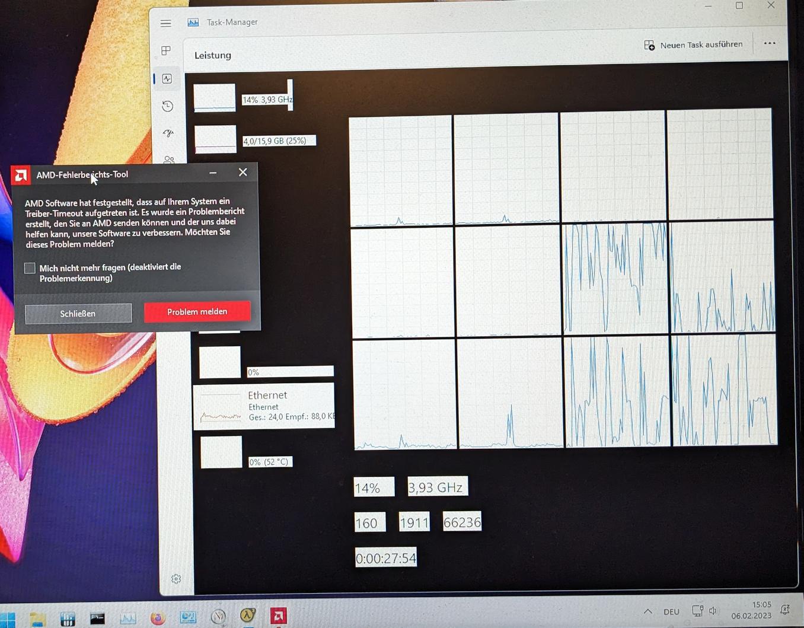Open the network tray icon

point(697,610)
